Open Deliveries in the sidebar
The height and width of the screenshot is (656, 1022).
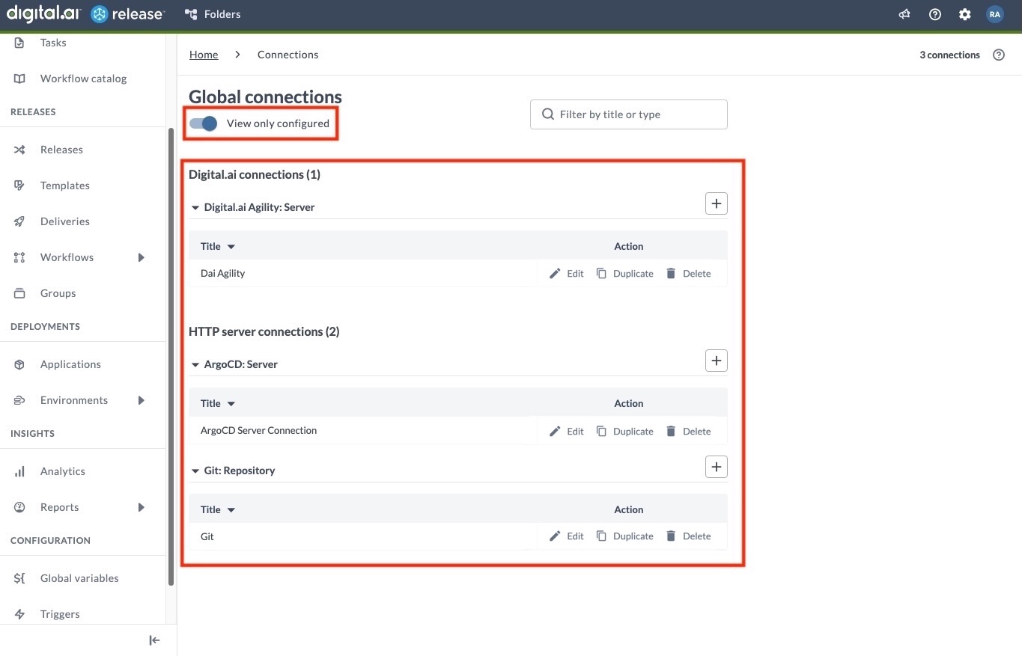pos(65,221)
